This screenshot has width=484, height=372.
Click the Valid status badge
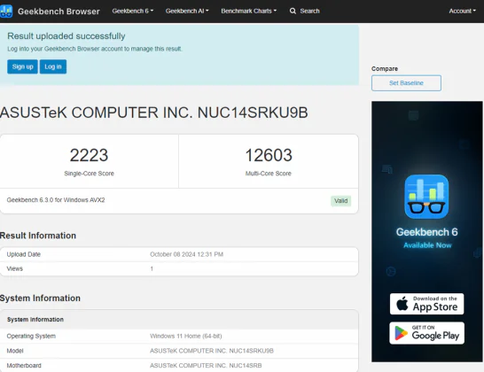pos(340,201)
